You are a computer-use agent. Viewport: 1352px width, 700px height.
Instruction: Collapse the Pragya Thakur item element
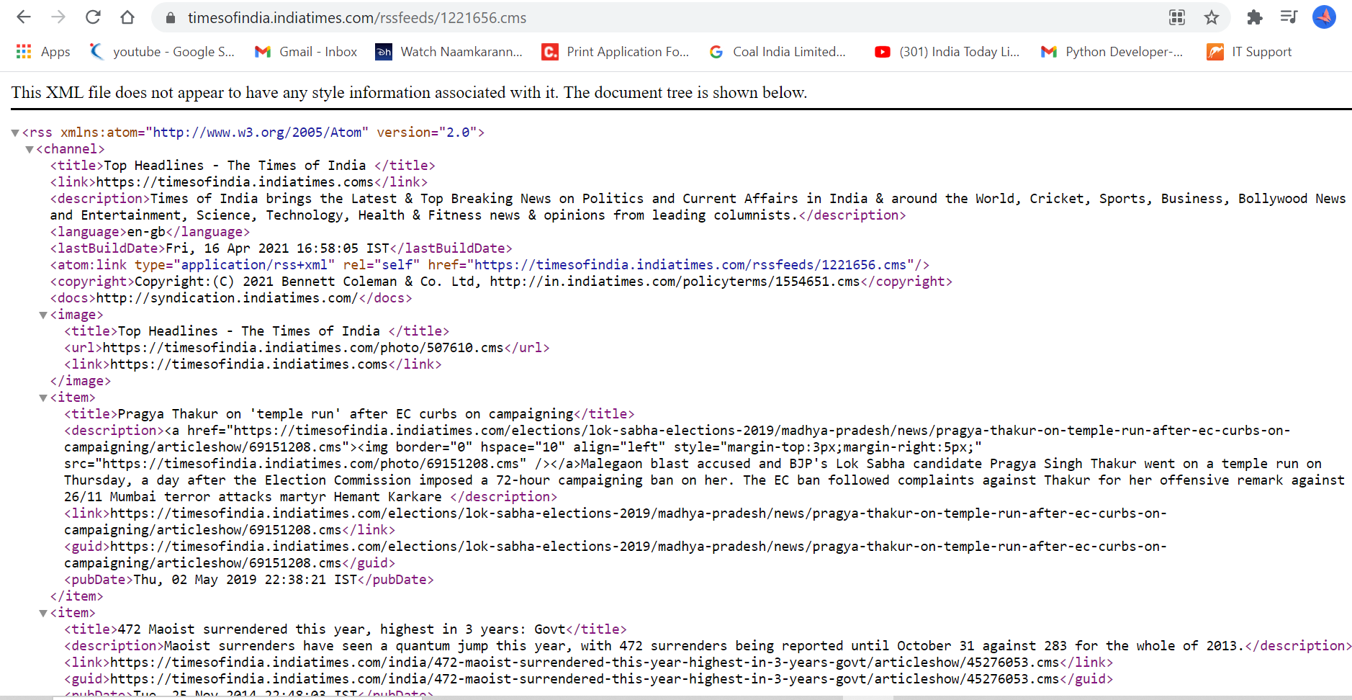pos(42,398)
